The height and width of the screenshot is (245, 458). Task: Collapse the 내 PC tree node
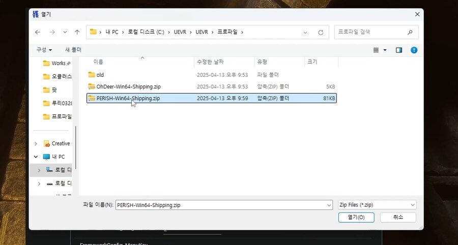pyautogui.click(x=36, y=157)
